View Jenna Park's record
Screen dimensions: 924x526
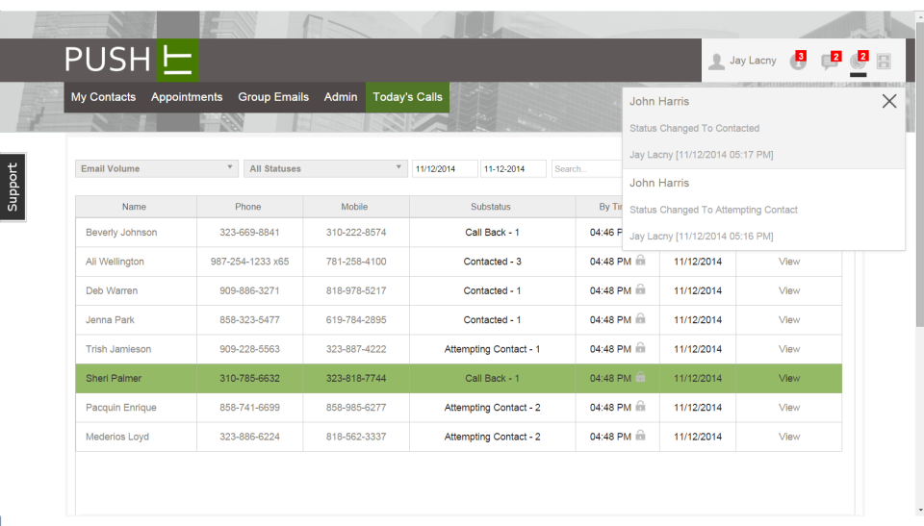click(x=789, y=320)
